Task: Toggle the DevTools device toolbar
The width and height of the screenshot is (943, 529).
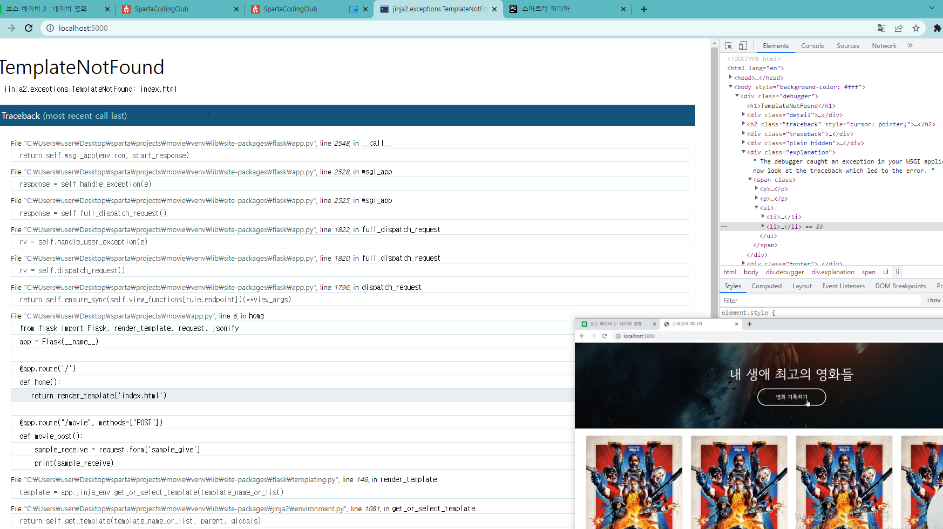Action: click(x=743, y=46)
